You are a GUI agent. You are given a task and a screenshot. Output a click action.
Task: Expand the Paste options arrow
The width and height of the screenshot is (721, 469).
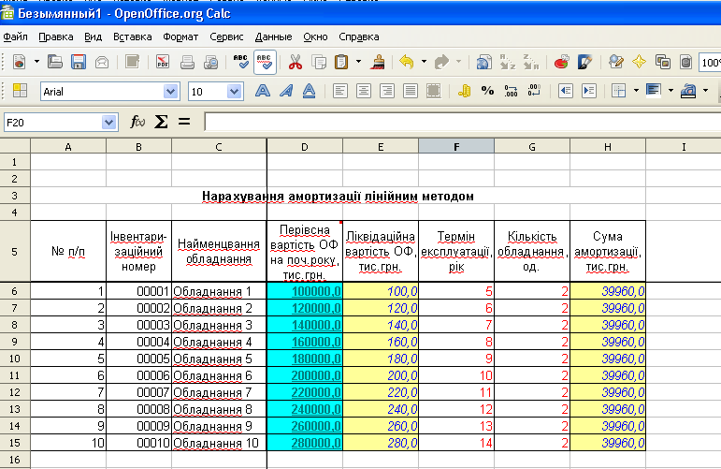(x=358, y=62)
